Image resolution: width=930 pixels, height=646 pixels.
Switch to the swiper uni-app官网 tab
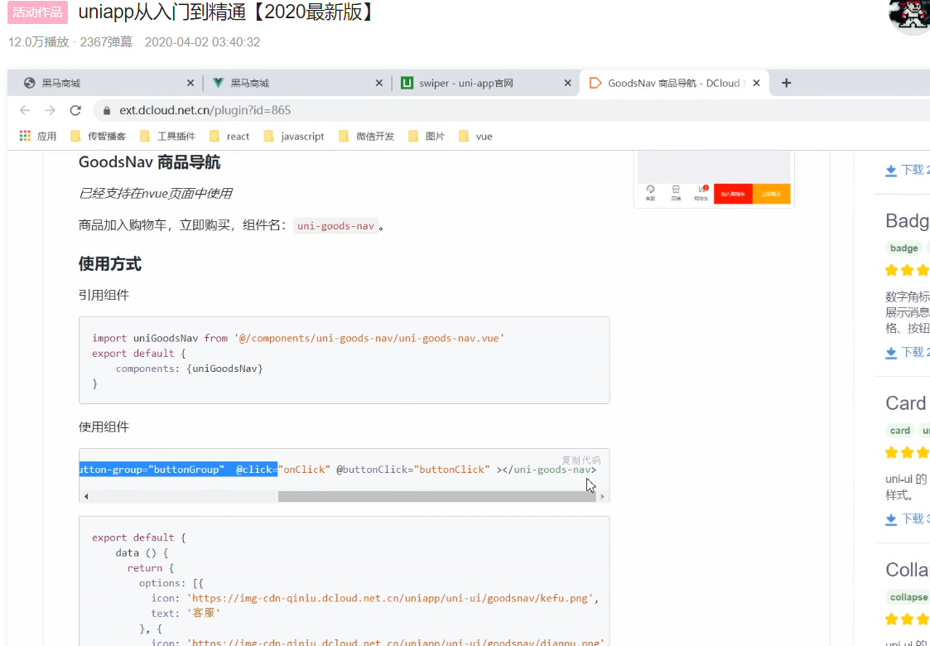489,83
